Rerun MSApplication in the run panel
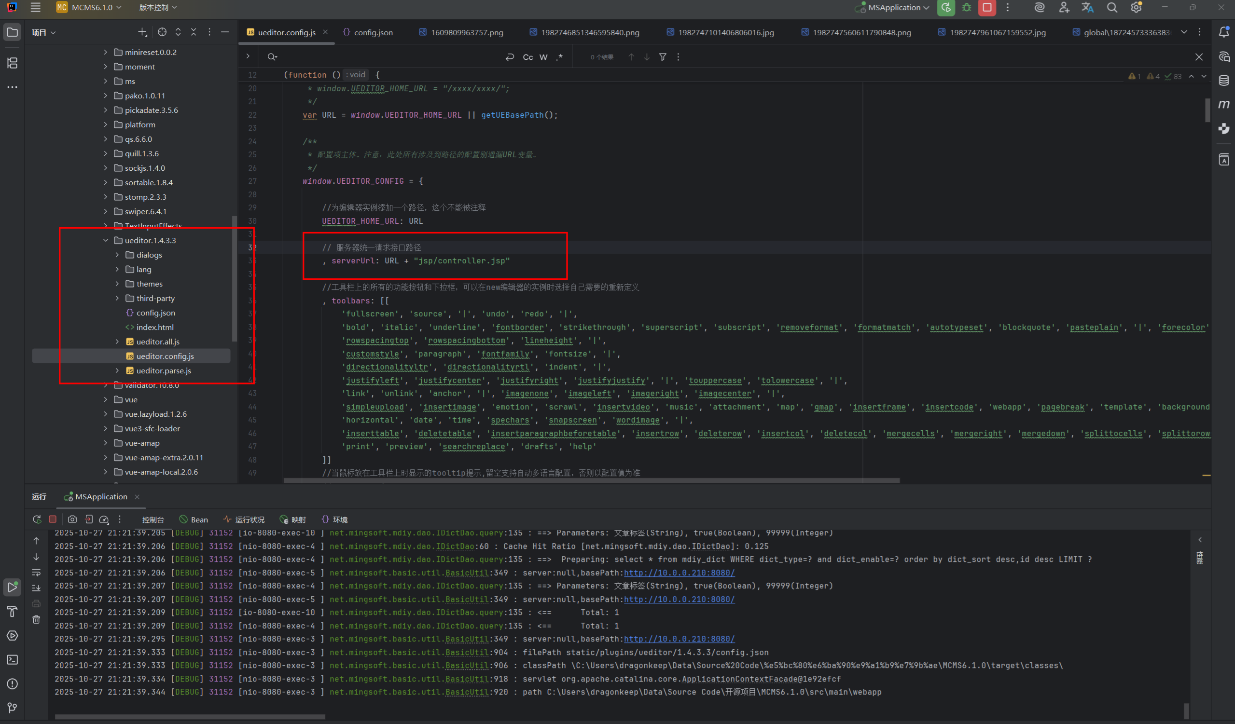Image resolution: width=1235 pixels, height=724 pixels. pos(37,519)
